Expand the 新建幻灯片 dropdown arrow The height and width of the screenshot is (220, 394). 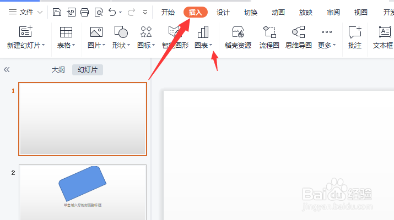pos(43,45)
